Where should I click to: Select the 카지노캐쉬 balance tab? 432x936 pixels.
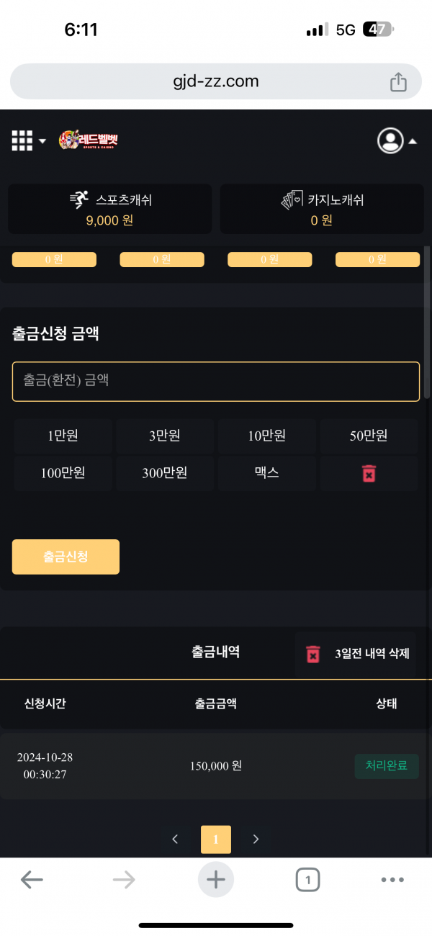(321, 209)
